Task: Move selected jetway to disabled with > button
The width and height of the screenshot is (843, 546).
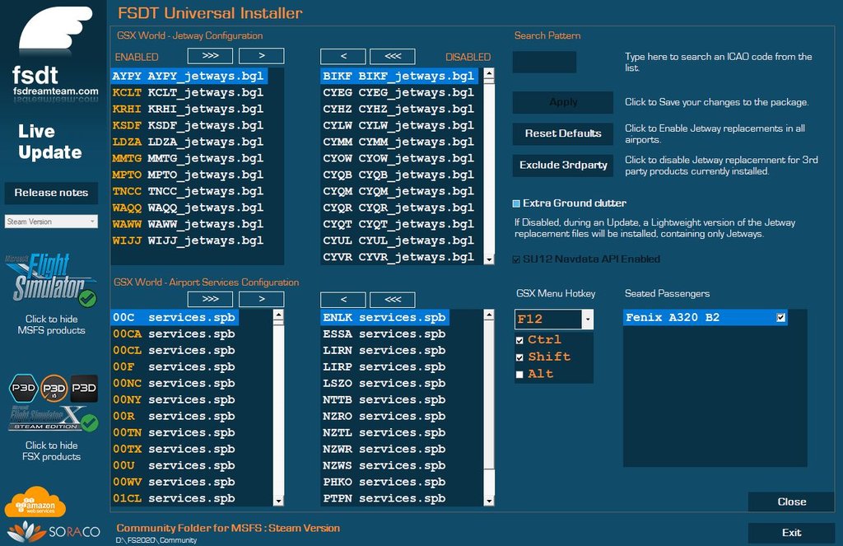Action: click(x=261, y=55)
